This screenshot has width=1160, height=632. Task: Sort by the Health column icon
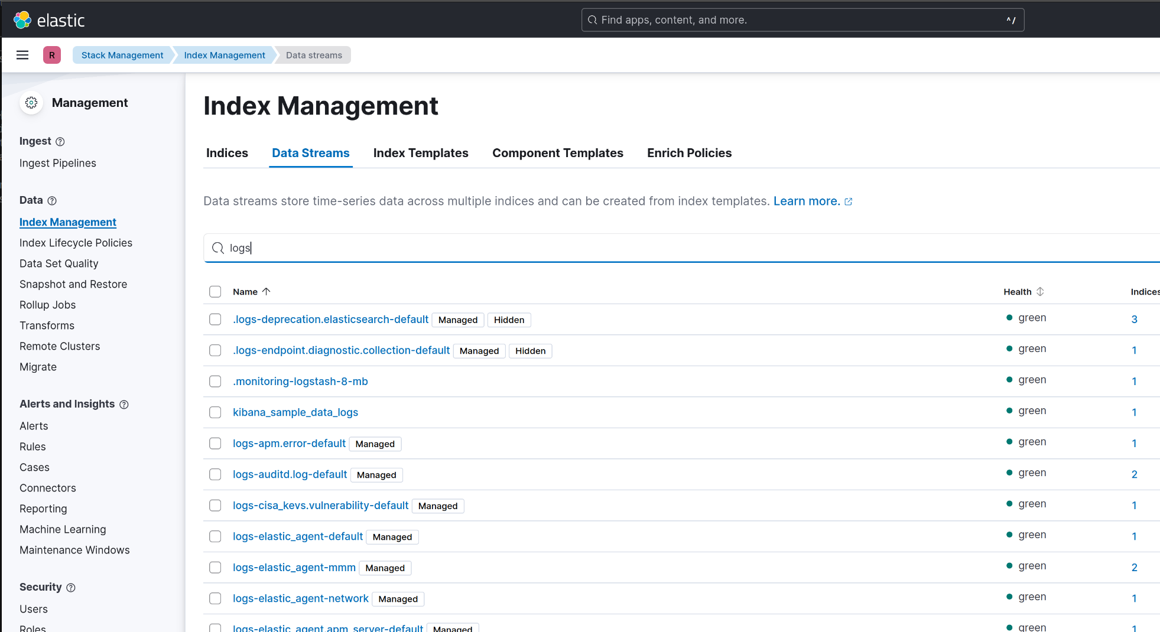point(1040,291)
